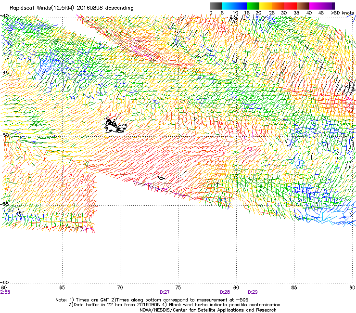
Task: Click the 85 longitude axis label
Action: [x=294, y=287]
